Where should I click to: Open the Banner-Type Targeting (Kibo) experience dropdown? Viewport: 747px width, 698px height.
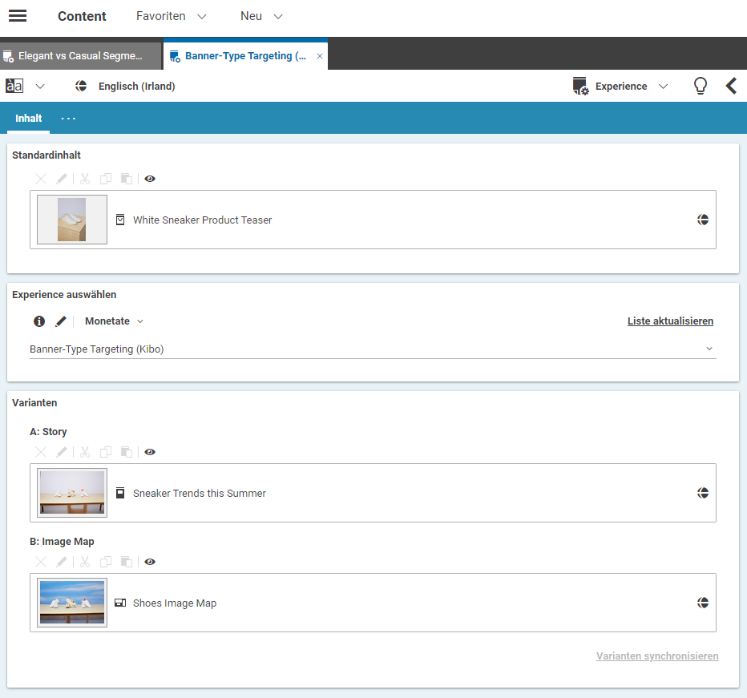[373, 349]
